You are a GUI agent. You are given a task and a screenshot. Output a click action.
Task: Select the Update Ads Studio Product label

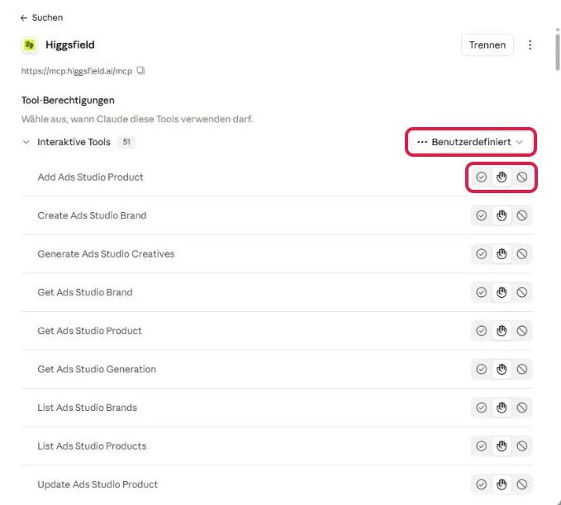pos(97,484)
